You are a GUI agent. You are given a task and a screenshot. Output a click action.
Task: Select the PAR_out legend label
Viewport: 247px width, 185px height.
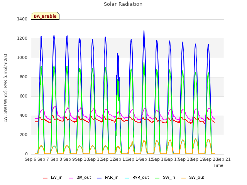pos(140,177)
